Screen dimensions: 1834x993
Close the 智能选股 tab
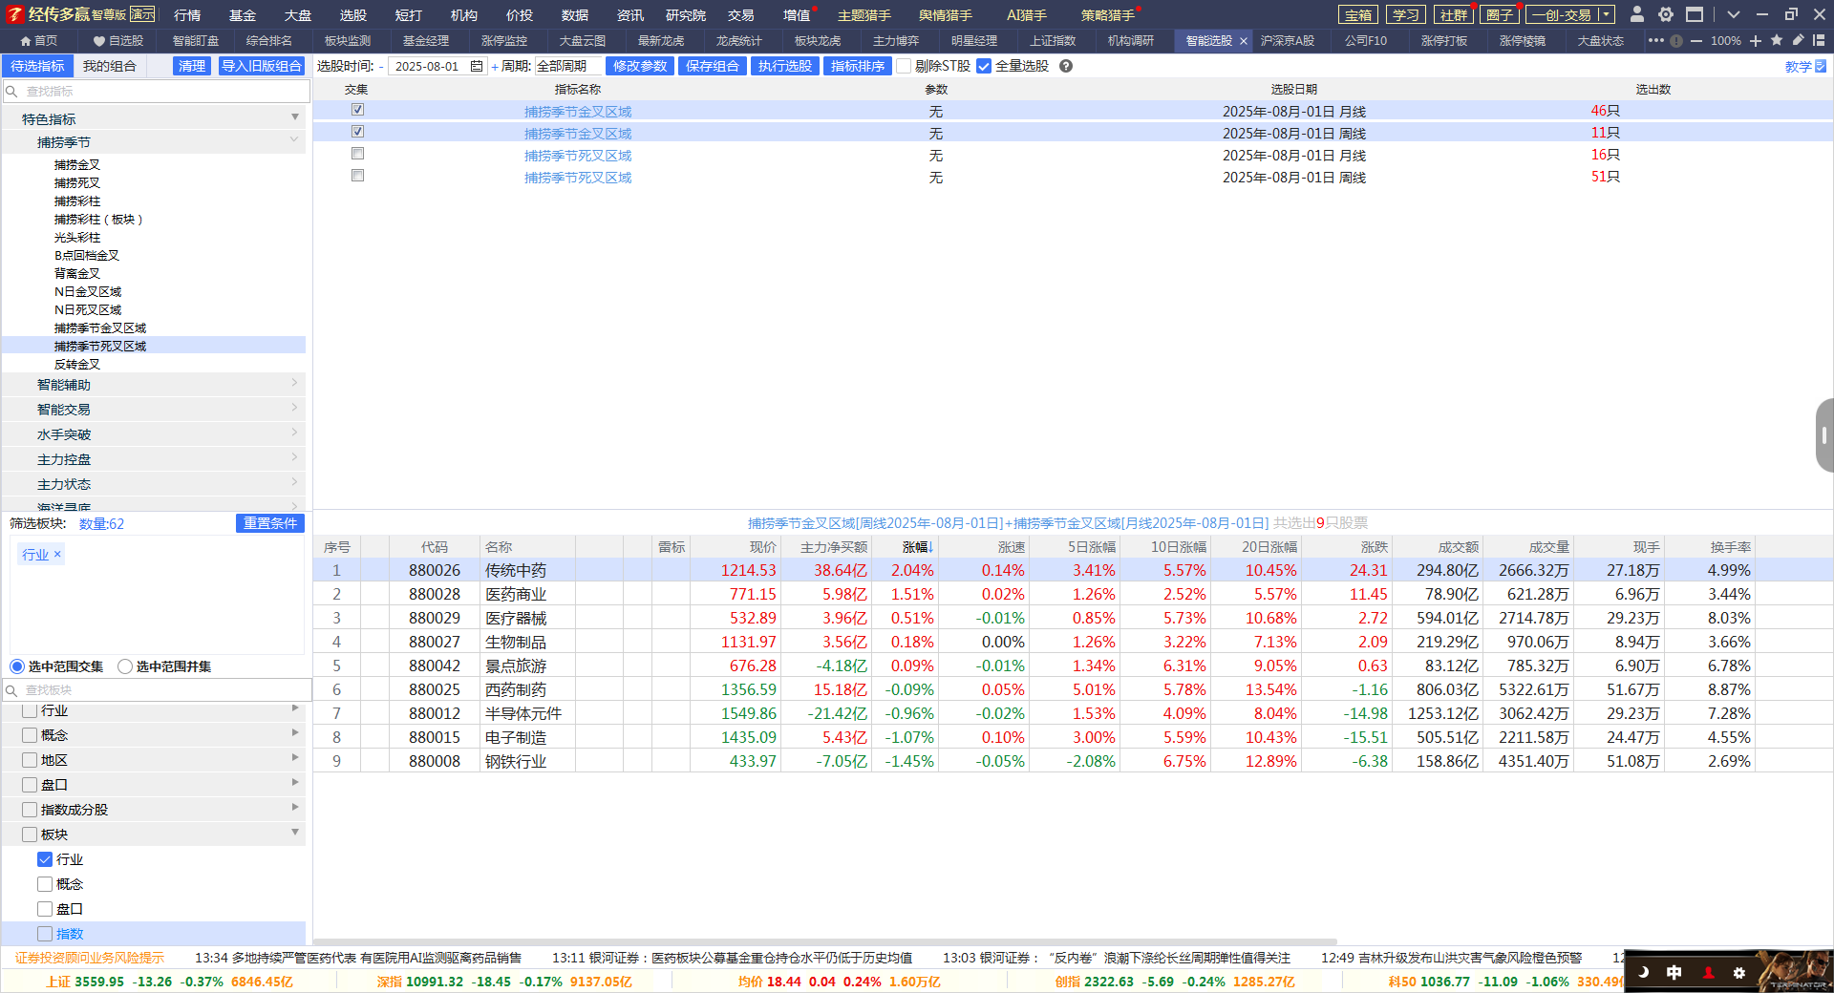coord(1244,41)
